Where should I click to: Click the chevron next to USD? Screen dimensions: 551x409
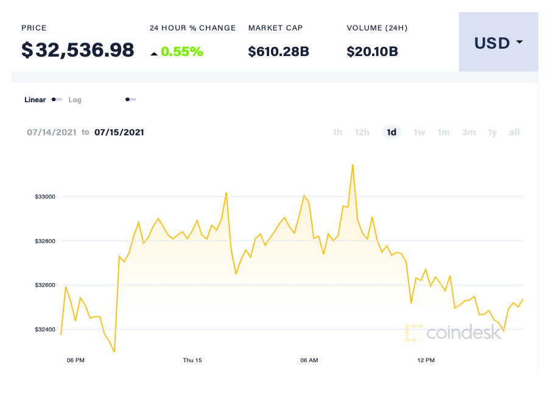pos(519,43)
